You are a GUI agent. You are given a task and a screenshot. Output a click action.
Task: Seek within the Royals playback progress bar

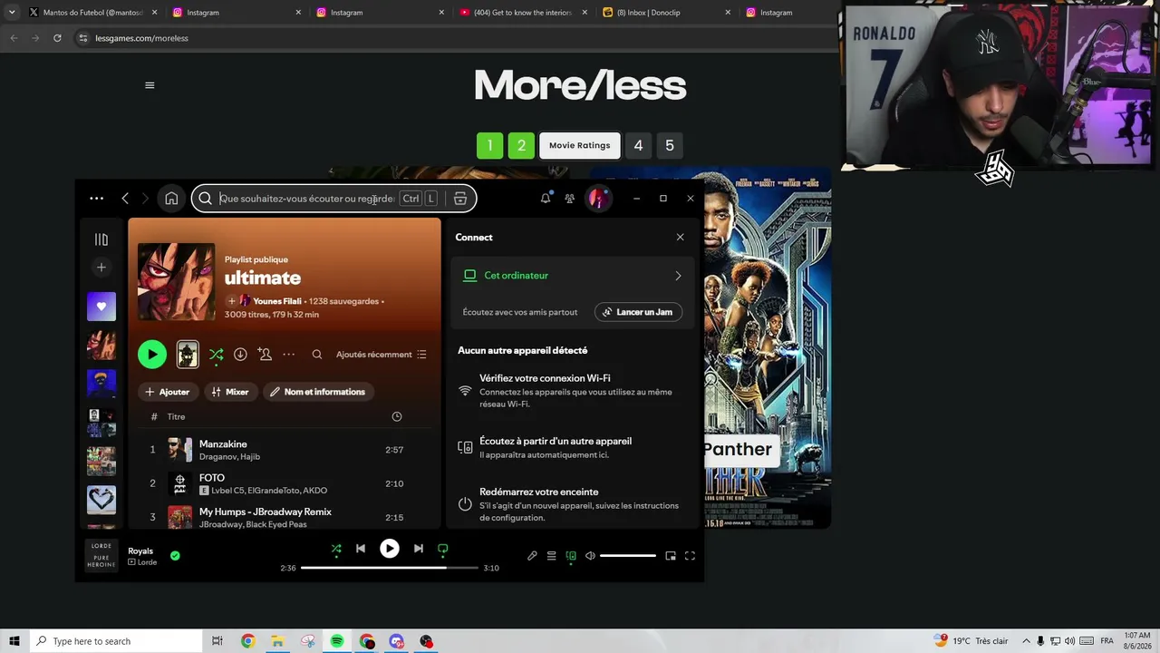(390, 568)
